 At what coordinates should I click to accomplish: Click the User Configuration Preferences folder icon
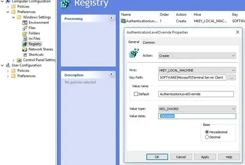(14, 76)
